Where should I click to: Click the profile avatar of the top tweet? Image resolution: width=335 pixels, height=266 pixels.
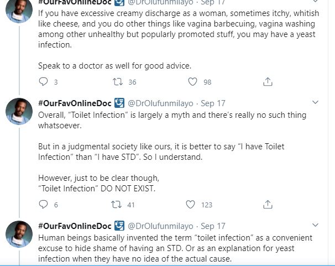click(x=19, y=7)
